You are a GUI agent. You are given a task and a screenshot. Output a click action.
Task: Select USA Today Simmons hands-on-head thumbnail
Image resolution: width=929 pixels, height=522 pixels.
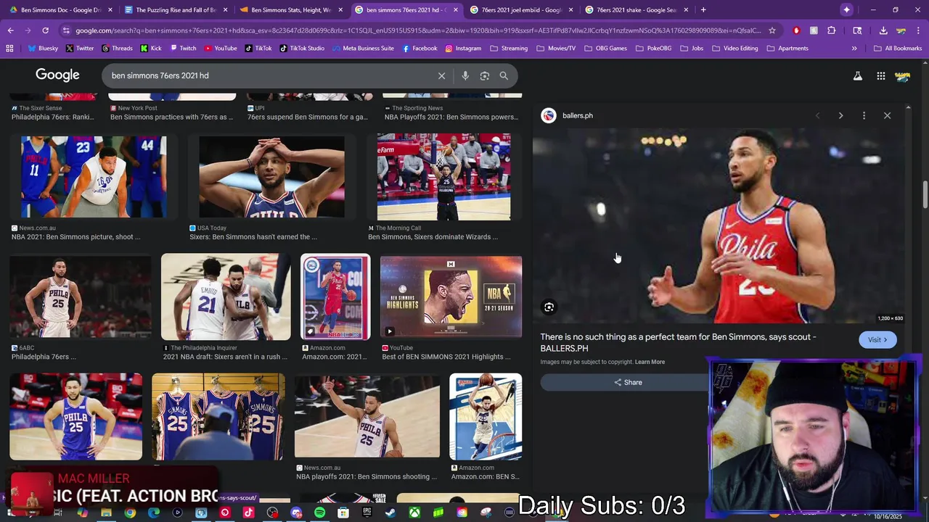point(272,177)
